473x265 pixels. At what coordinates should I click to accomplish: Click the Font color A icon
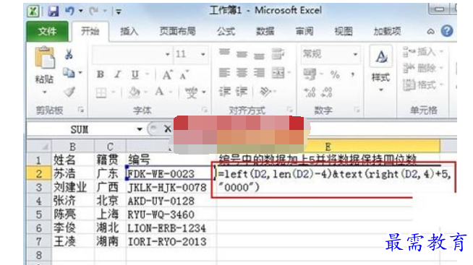click(x=159, y=92)
